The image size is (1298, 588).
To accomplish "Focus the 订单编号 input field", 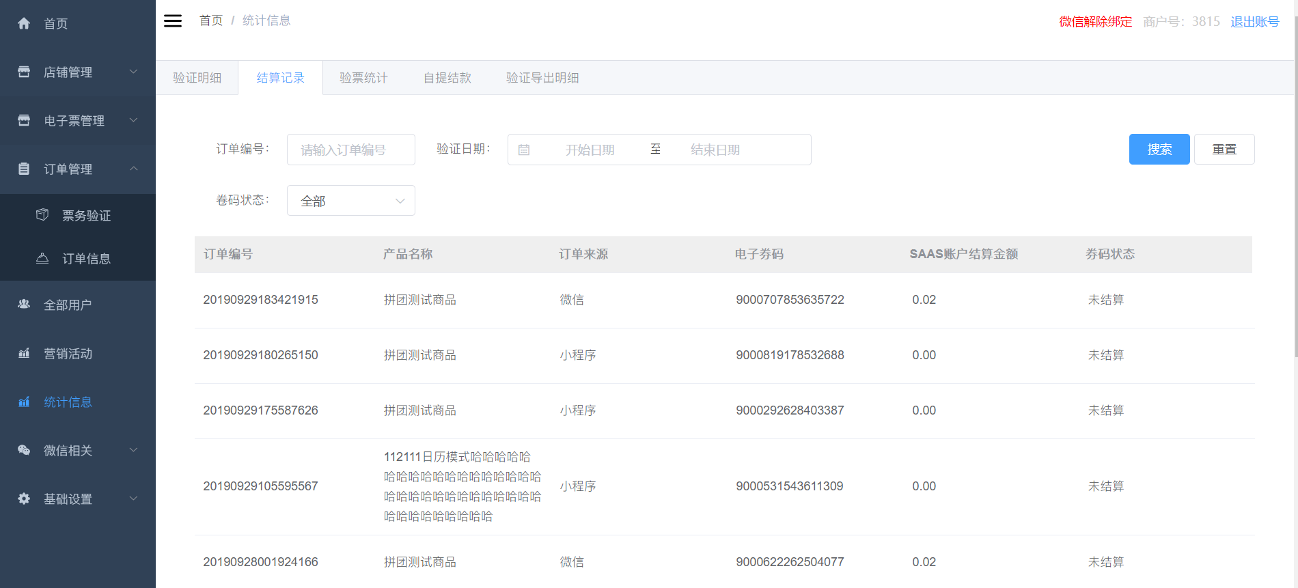I will click(x=350, y=150).
